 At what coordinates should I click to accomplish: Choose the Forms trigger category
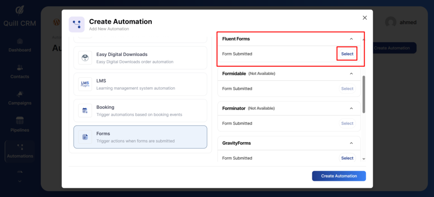(x=140, y=137)
